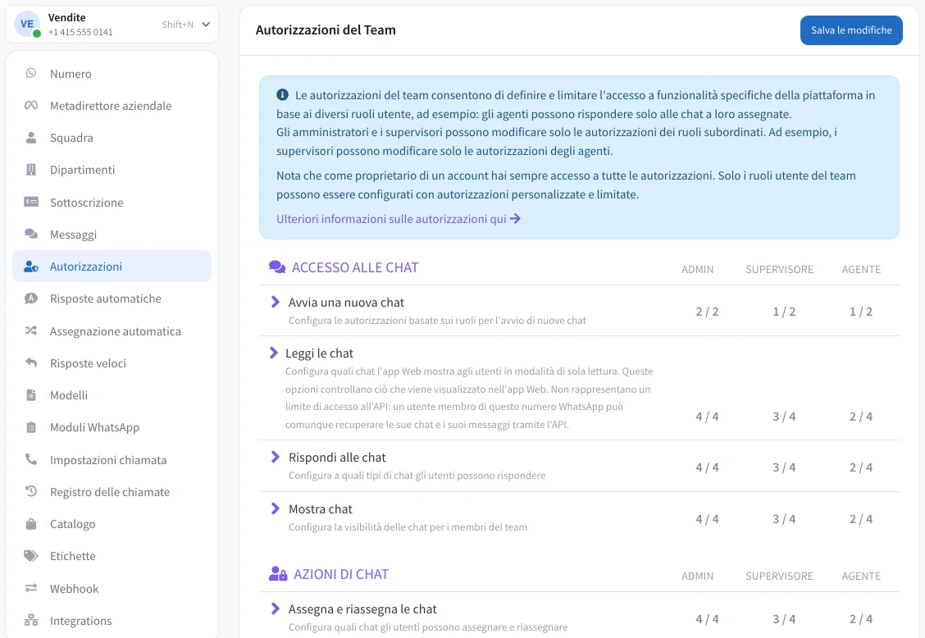Screen dimensions: 925x638
Task: Click the speech bubbles icon beside Messaggi
Action: (31, 234)
